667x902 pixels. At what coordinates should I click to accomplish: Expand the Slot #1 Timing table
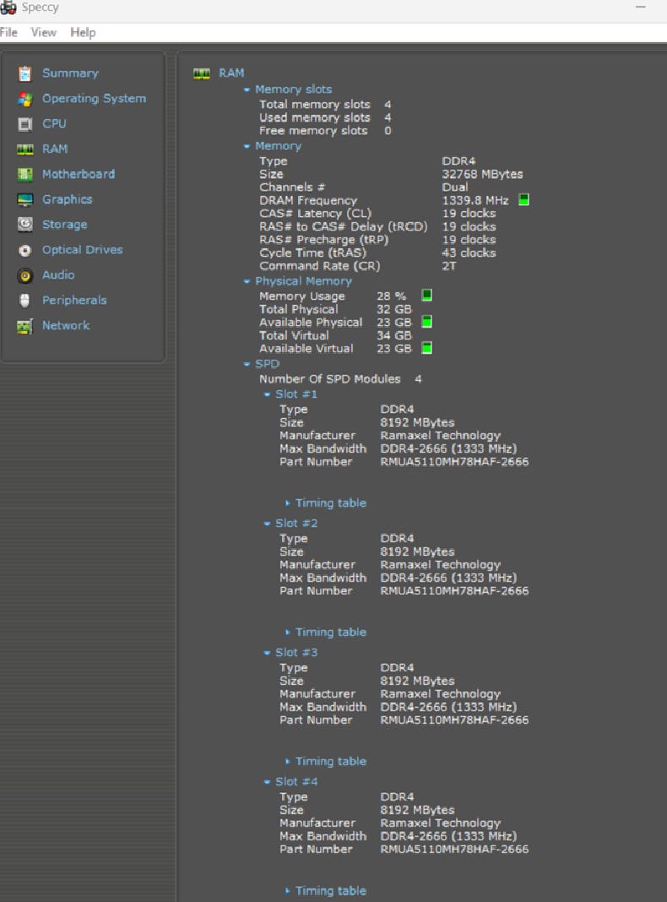point(330,503)
